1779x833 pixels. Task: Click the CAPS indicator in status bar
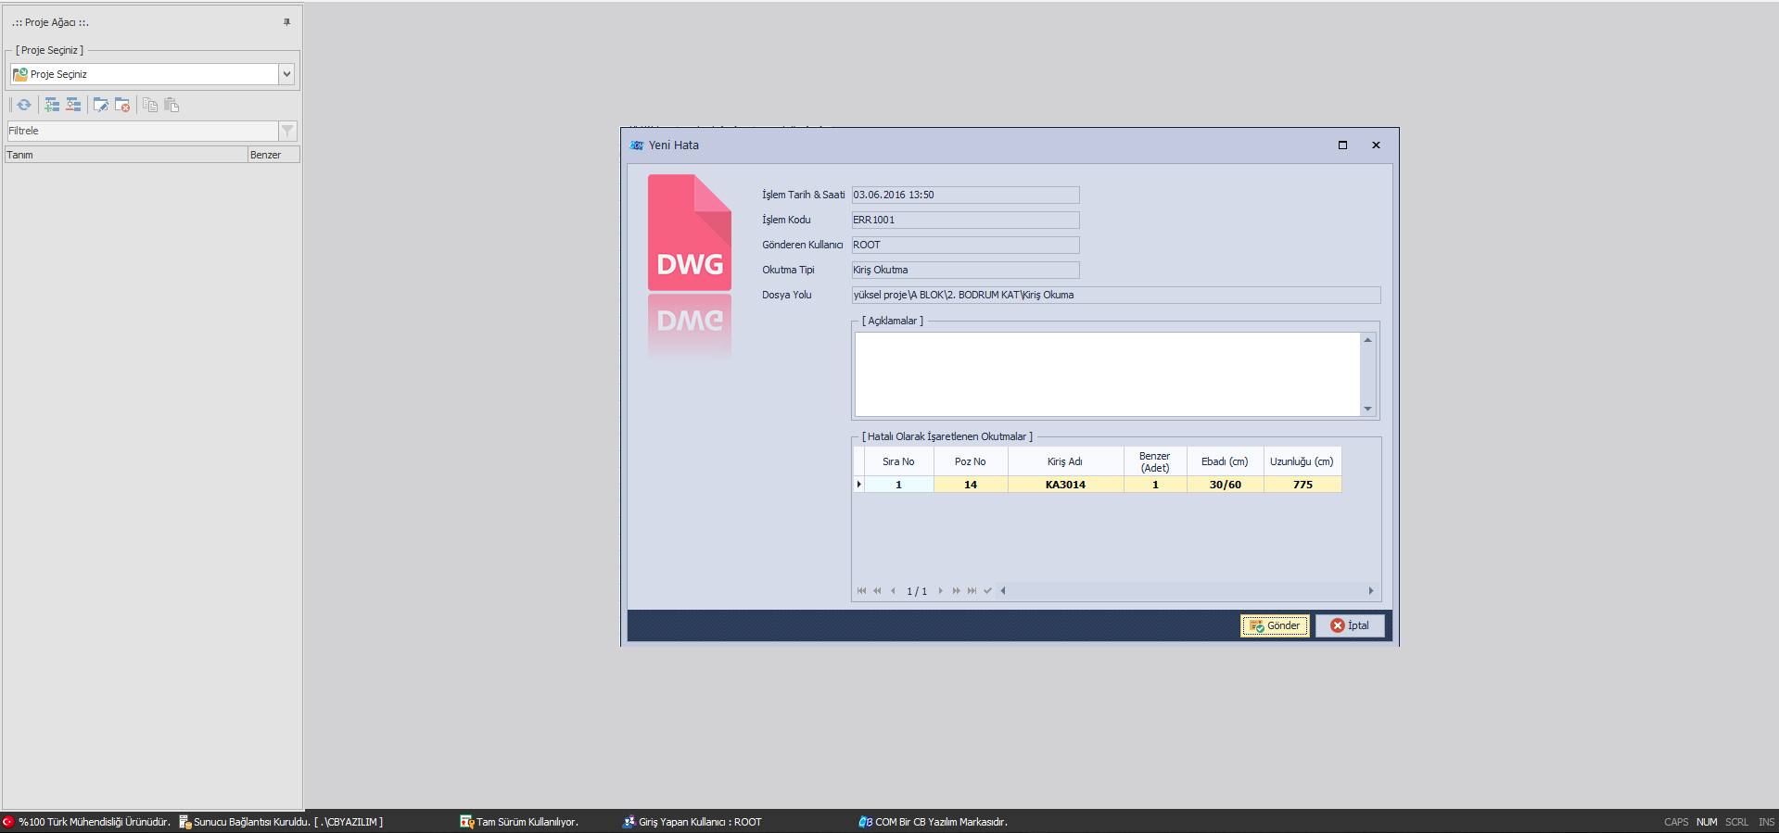pyautogui.click(x=1676, y=822)
